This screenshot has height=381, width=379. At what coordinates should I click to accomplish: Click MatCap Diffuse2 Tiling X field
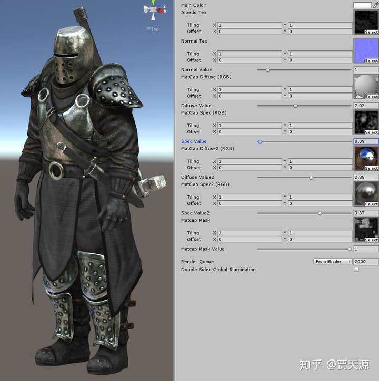tap(250, 161)
